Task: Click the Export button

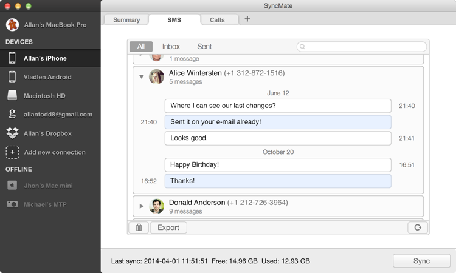Action: pyautogui.click(x=168, y=227)
